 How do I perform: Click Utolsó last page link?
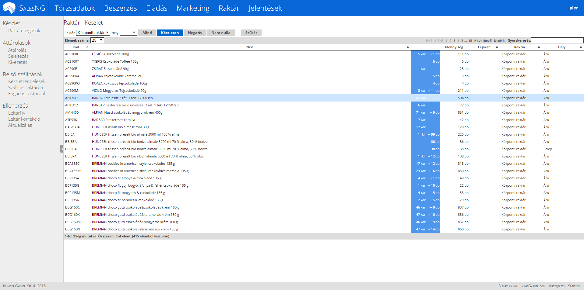499,41
